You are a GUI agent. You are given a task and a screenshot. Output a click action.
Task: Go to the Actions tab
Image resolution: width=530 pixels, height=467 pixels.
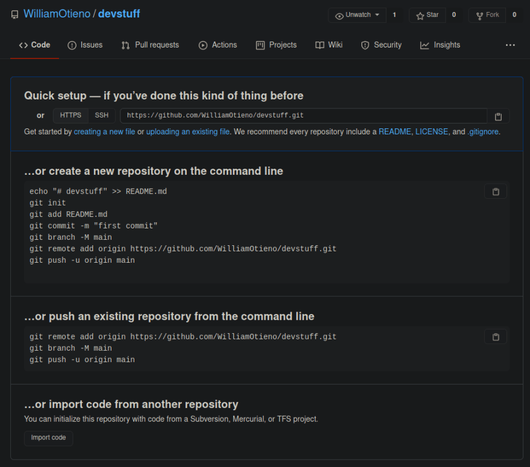(217, 45)
